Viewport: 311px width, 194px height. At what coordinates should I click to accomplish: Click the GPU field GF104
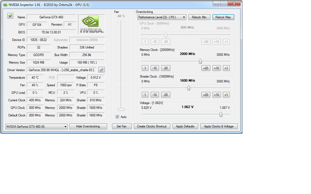(x=37, y=25)
